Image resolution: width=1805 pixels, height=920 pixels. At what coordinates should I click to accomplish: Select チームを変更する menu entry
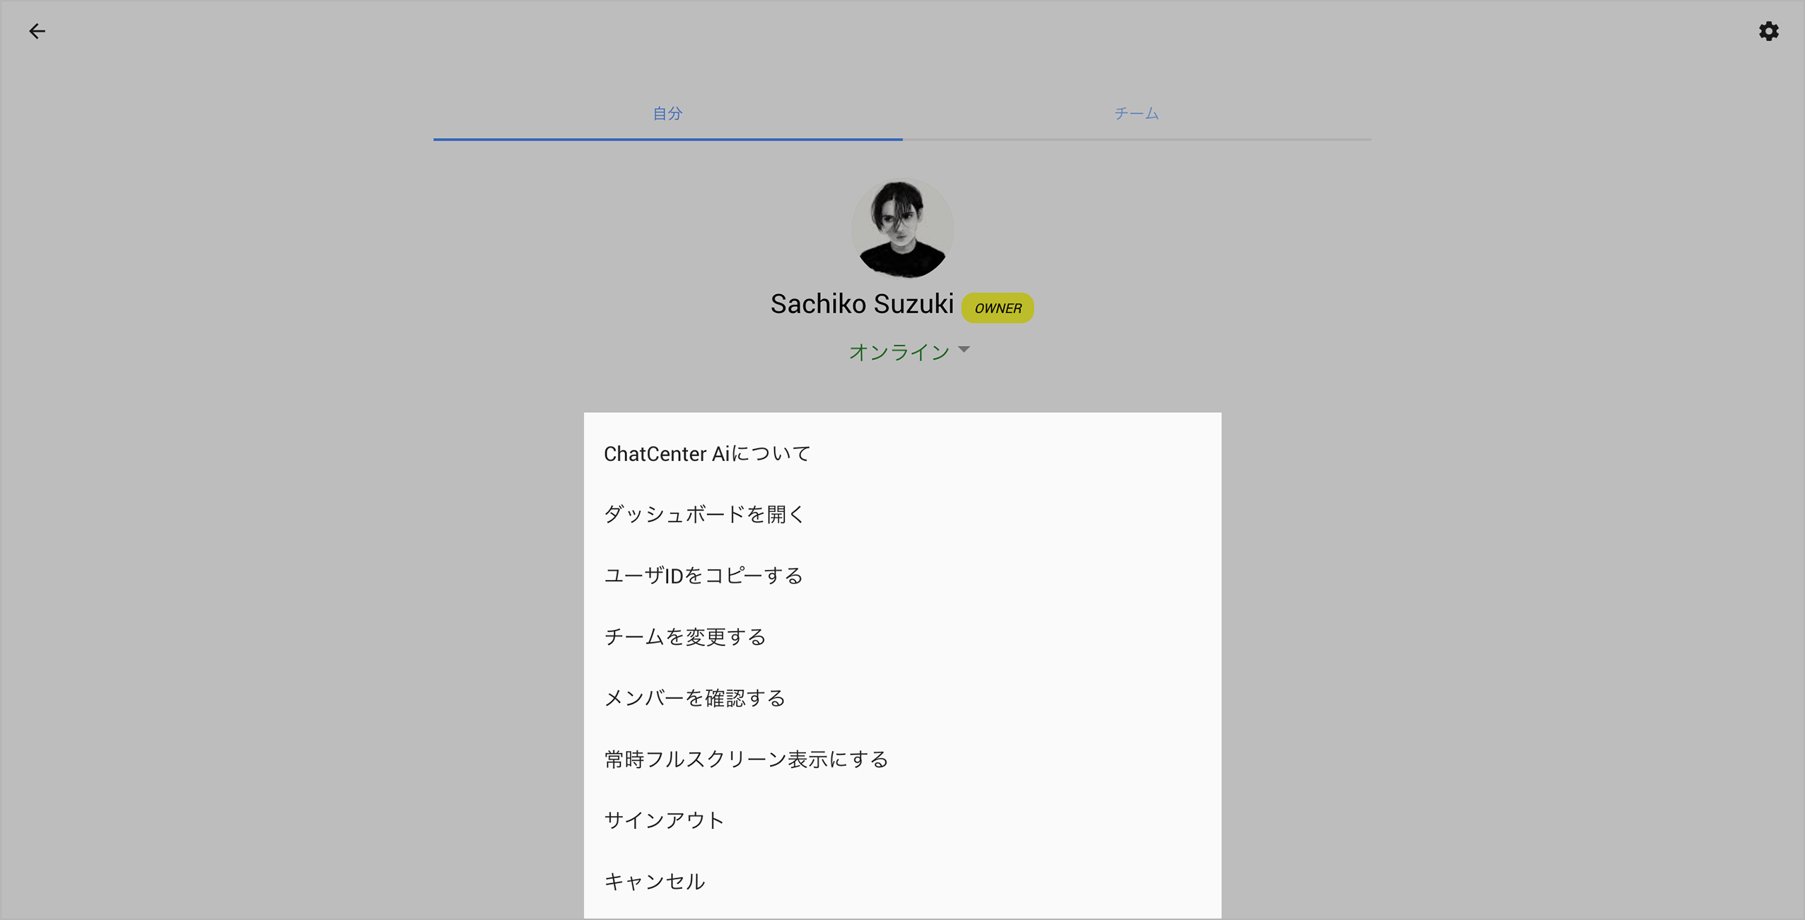tap(685, 637)
